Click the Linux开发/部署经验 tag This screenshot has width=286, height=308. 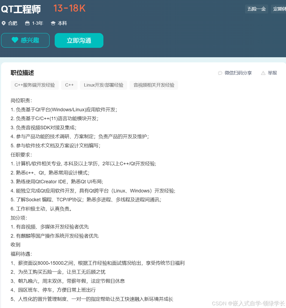click(x=103, y=85)
